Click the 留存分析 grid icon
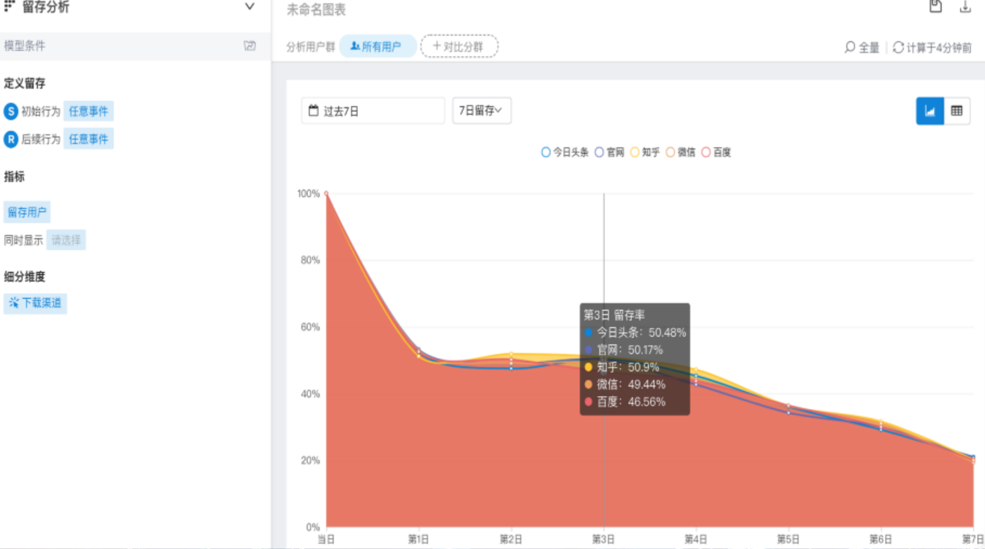Screen dimensions: 985x549 tap(10, 6)
